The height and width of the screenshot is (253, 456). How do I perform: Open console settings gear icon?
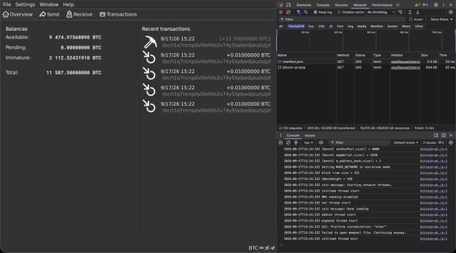[451, 143]
